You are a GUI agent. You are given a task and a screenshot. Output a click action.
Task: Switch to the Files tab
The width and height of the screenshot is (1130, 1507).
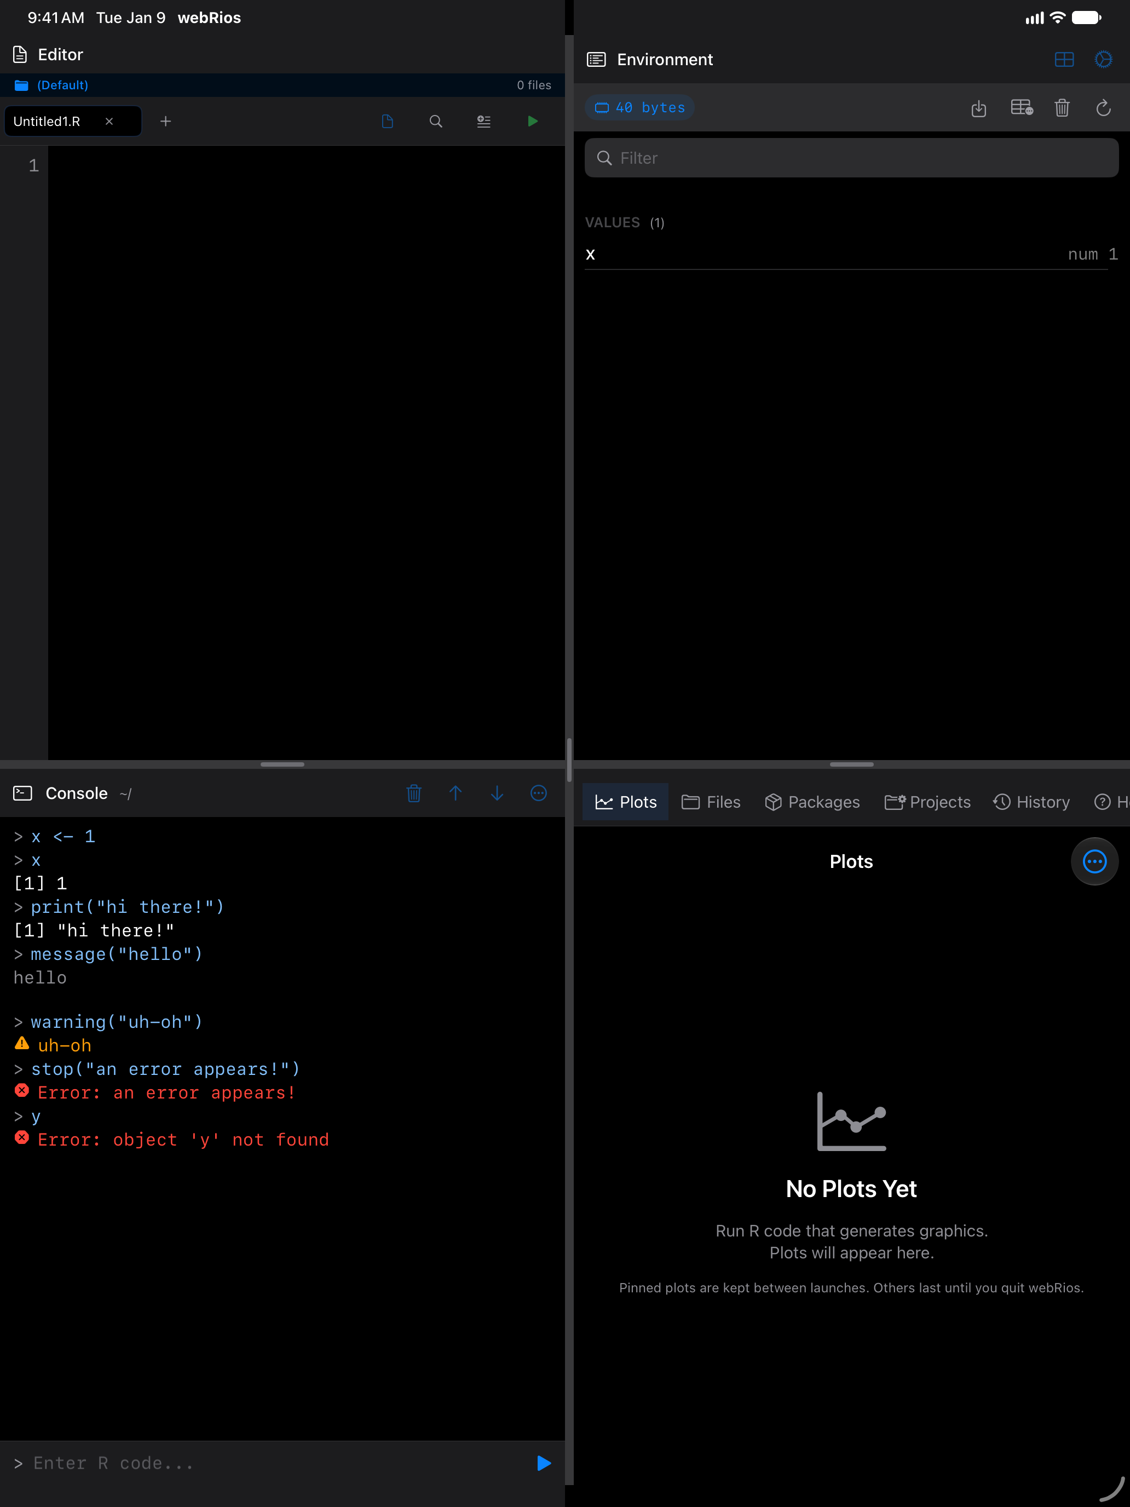(x=711, y=802)
